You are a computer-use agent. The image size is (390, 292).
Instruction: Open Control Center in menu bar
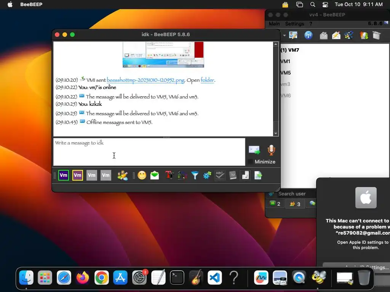point(325,5)
